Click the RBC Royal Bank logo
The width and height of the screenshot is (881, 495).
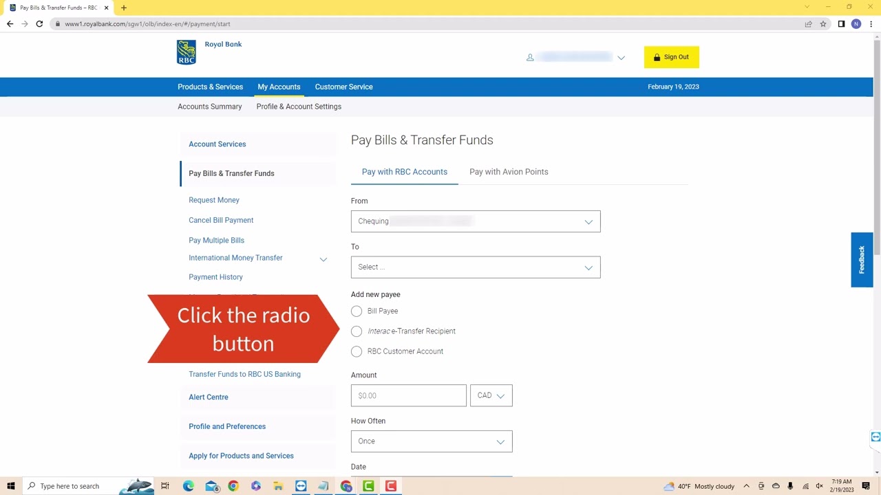click(x=209, y=52)
